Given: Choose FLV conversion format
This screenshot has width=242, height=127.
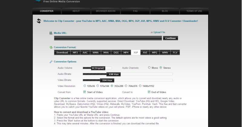Looking at the screenshot, I should pyautogui.click(x=175, y=53).
